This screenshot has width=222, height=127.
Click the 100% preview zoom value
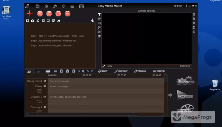click(109, 66)
